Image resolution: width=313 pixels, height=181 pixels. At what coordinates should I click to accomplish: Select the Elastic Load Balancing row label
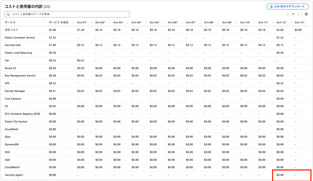[x=19, y=53]
